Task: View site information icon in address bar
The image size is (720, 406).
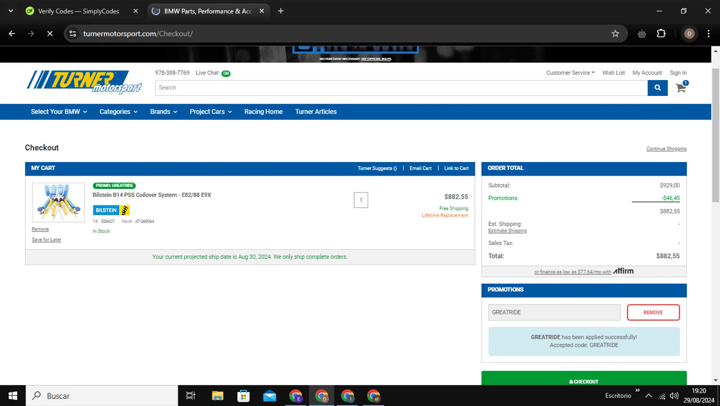Action: [73, 34]
